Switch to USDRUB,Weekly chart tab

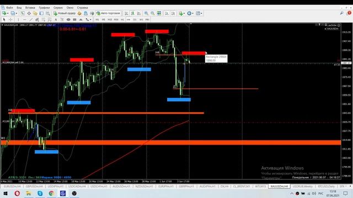[x=303, y=186]
